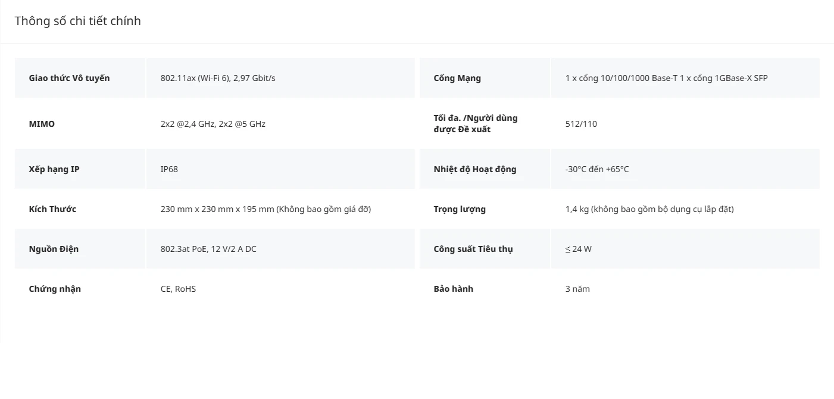Click the '802.3at PoE, 12 V/2 A DC' value

click(x=208, y=249)
